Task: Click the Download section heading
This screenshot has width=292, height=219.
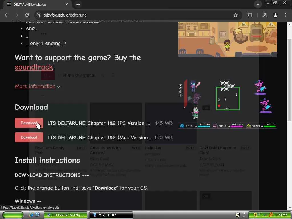Action: pos(31,107)
